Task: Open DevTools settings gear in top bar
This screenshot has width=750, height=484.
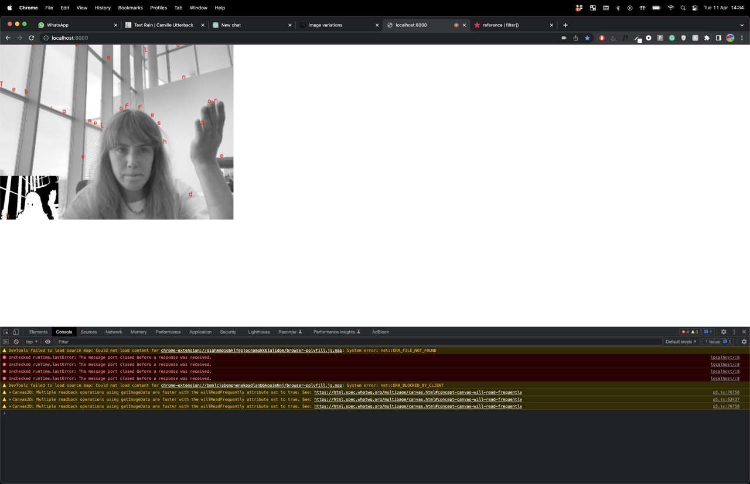Action: pos(724,332)
